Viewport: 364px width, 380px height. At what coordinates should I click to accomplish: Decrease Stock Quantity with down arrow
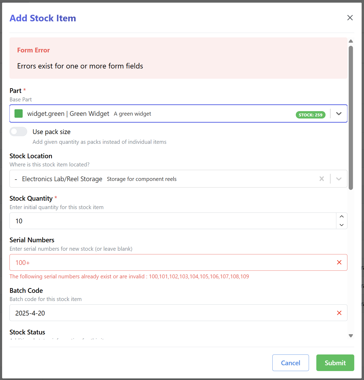click(x=342, y=225)
